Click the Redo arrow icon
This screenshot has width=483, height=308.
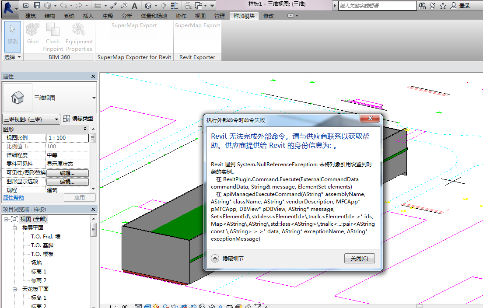tap(79, 5)
